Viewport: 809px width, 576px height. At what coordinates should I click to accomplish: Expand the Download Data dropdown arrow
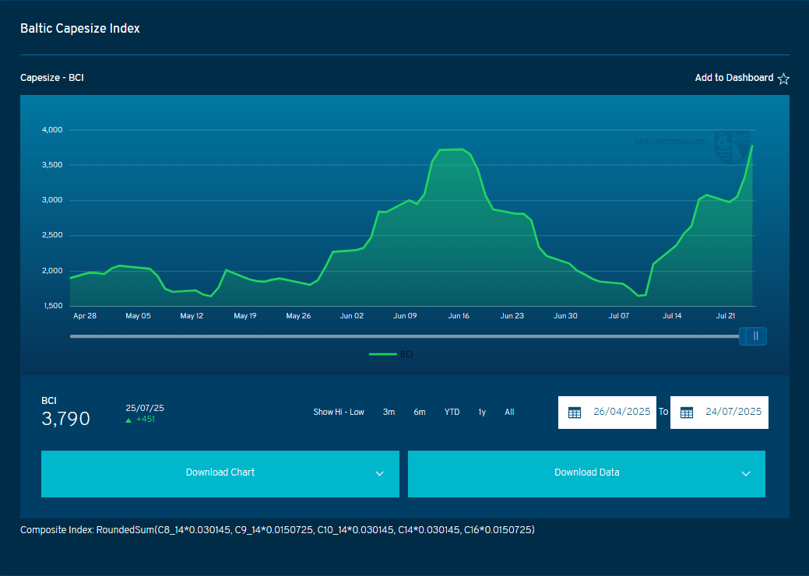coord(745,474)
